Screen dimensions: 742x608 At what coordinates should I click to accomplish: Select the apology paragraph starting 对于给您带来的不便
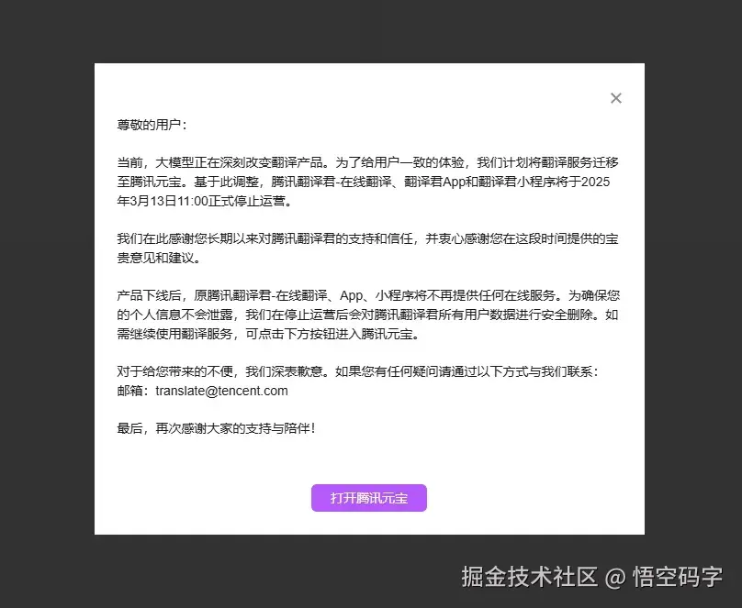[x=367, y=370]
